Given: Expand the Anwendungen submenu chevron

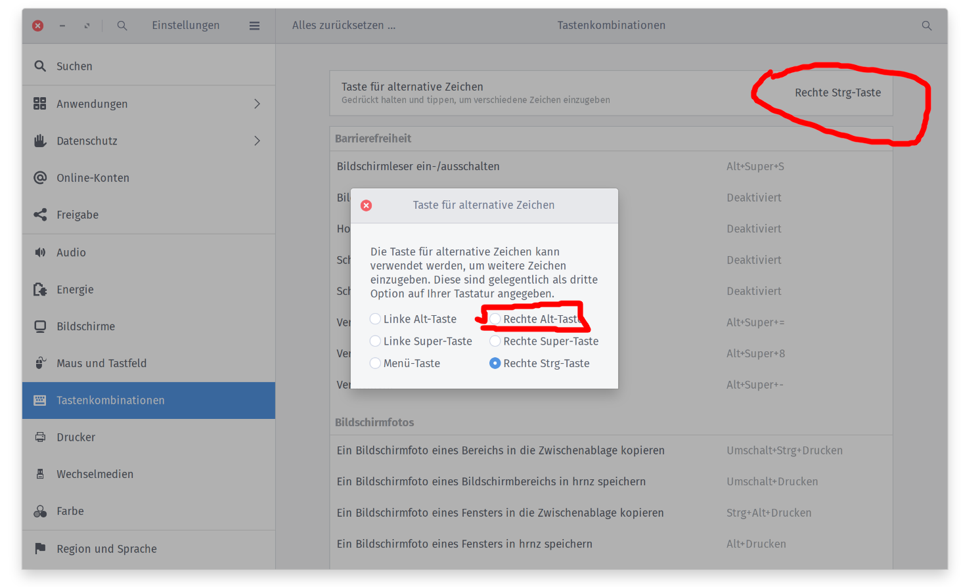Looking at the screenshot, I should tap(257, 104).
